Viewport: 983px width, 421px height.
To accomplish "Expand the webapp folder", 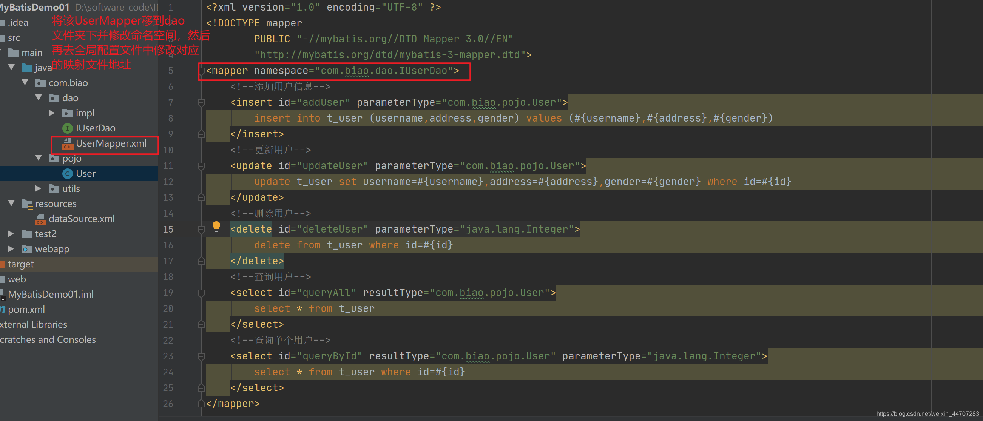I will [11, 249].
